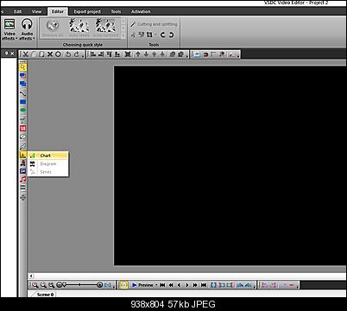Step one frame forward

(187, 285)
